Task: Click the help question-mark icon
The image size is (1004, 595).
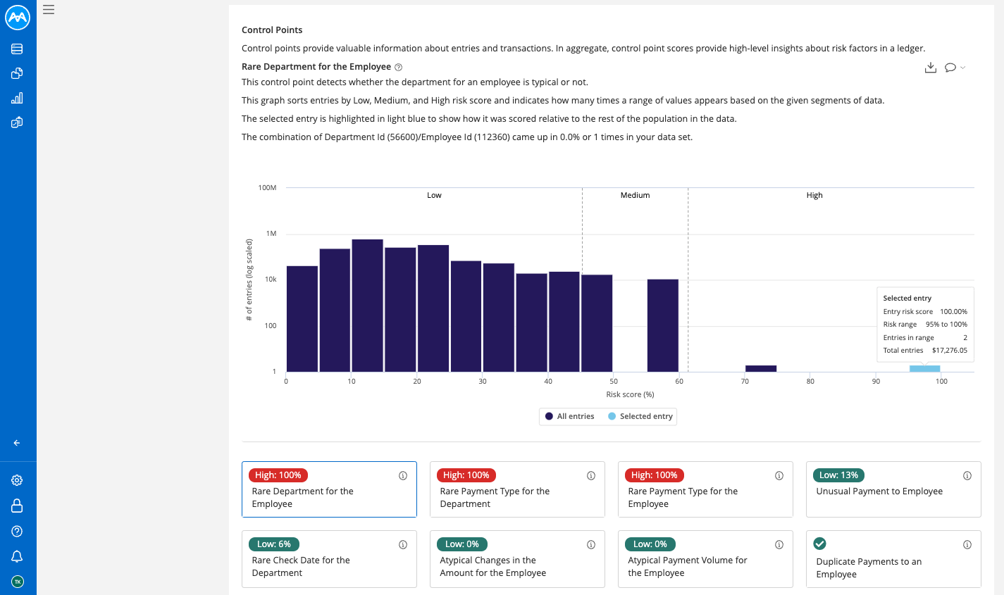Action: (18, 531)
